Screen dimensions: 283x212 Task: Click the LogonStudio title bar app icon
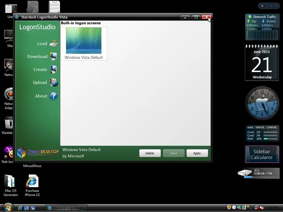[x=17, y=17]
